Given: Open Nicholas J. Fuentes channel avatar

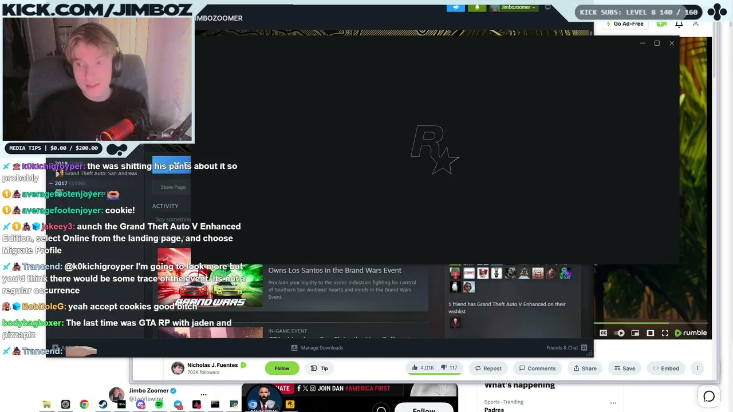Looking at the screenshot, I should click(x=178, y=368).
